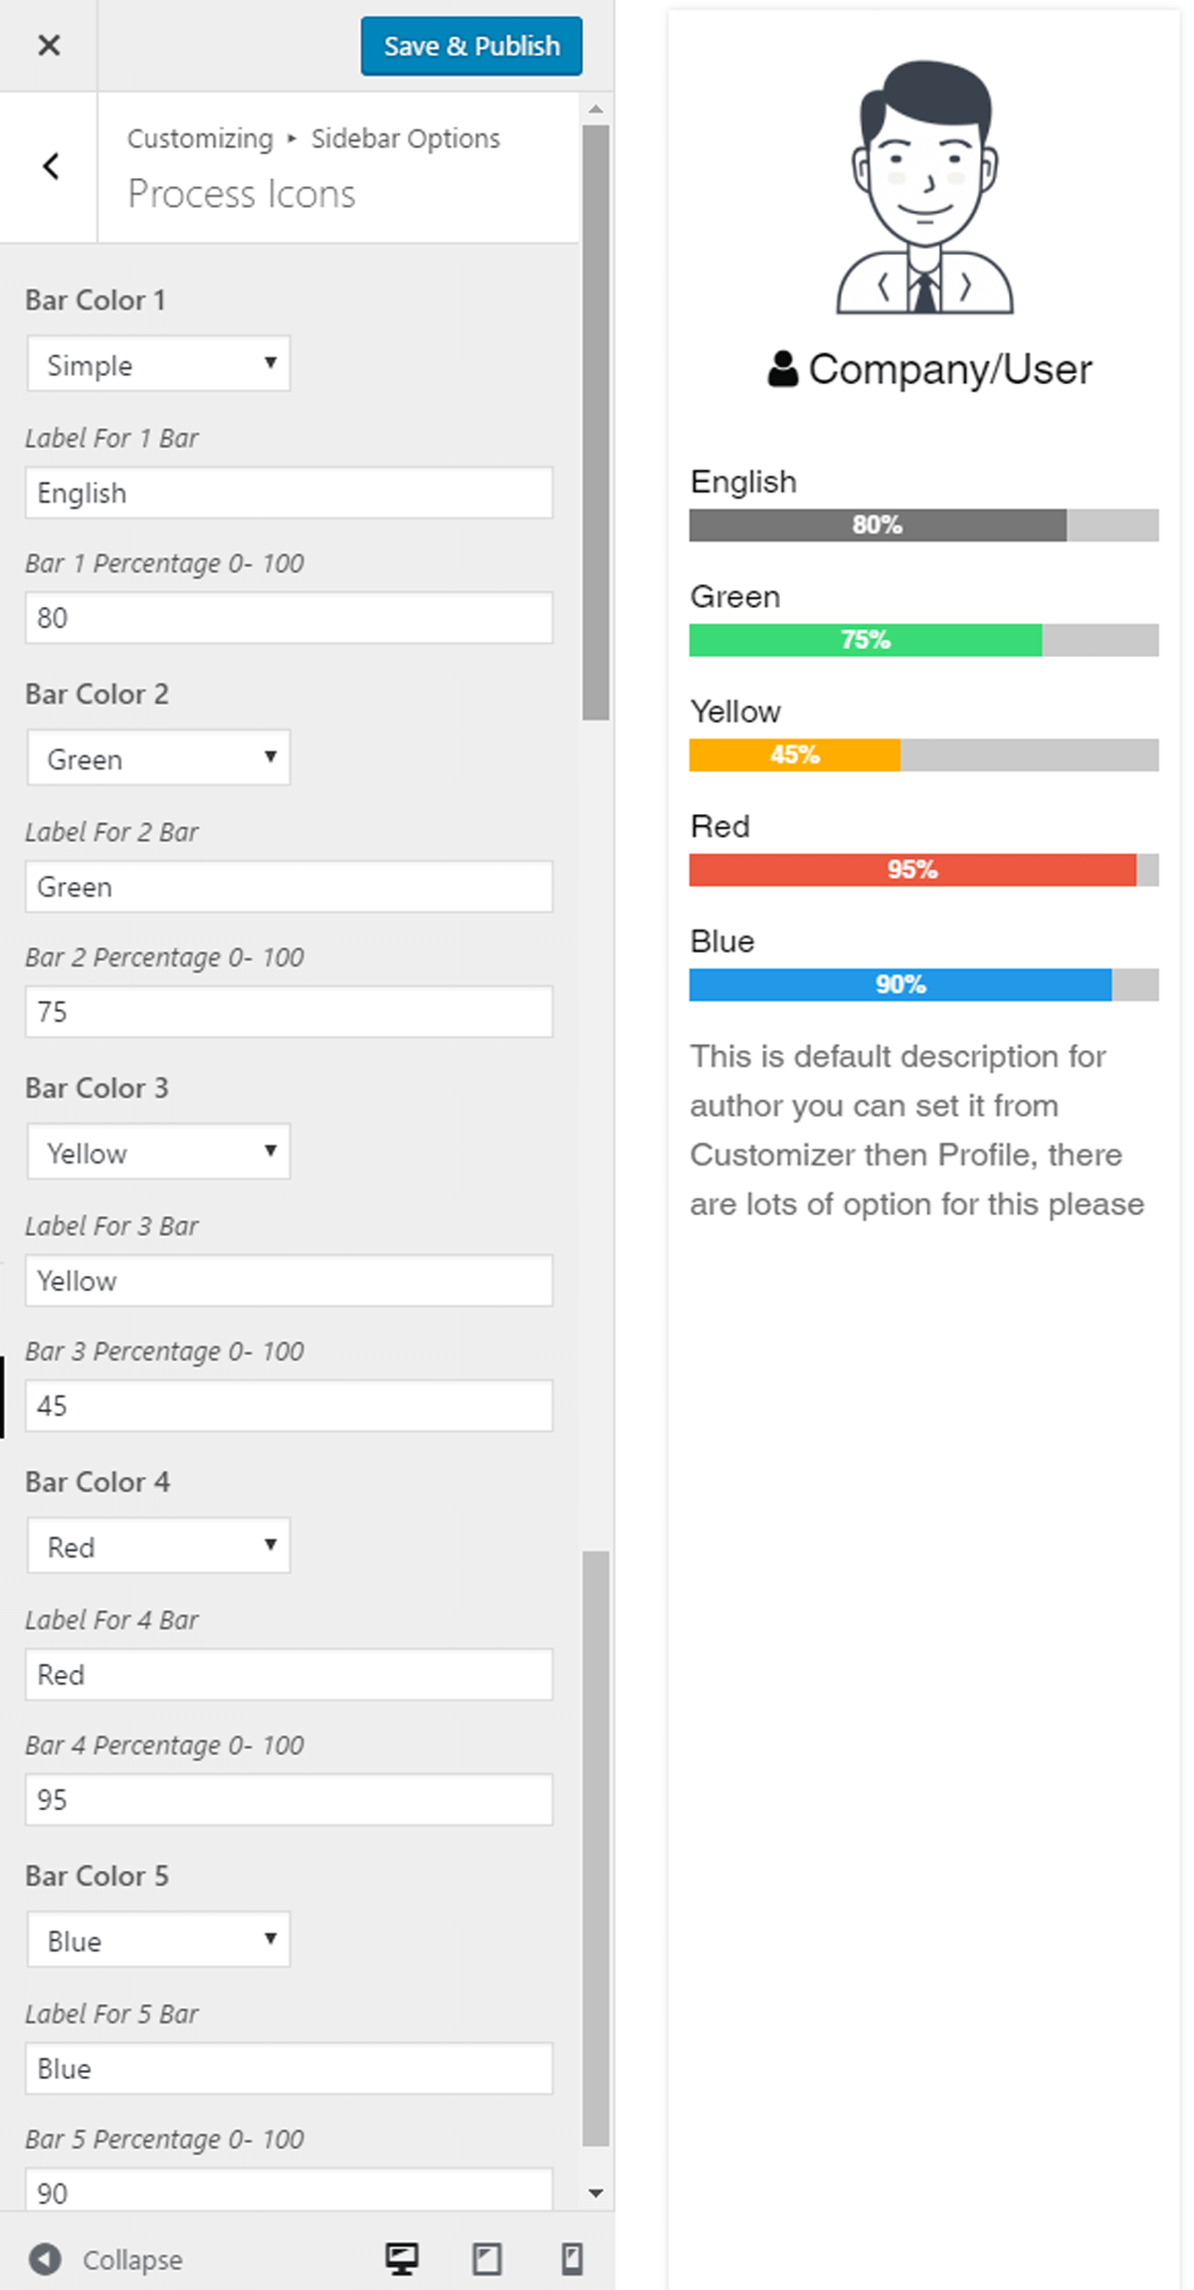Open the Bar Color 2 Green dropdown
Screen dimensions: 1194x2290
(x=159, y=757)
